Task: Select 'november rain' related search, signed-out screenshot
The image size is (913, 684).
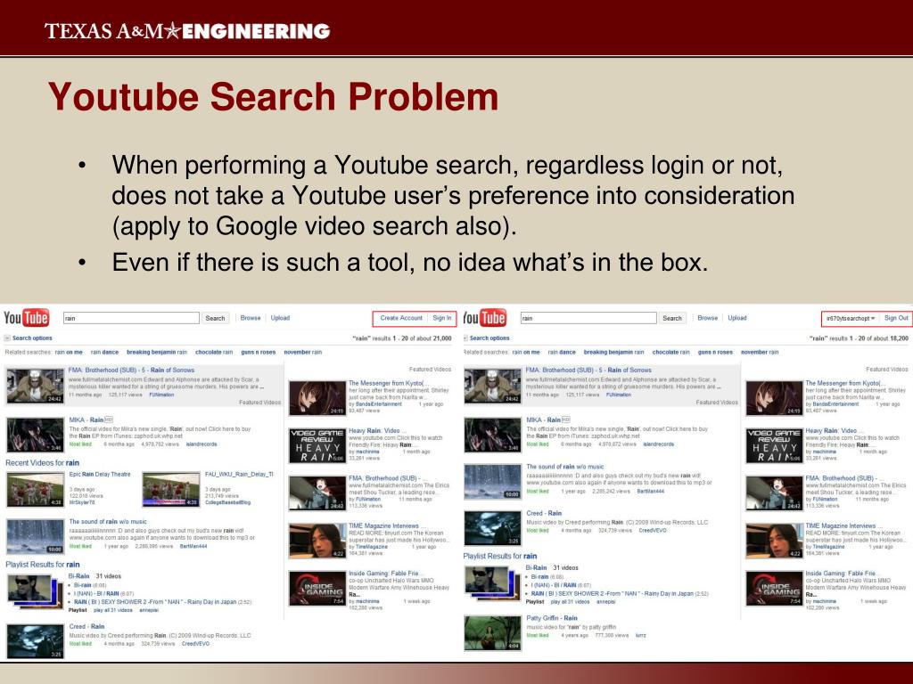Action: point(303,352)
